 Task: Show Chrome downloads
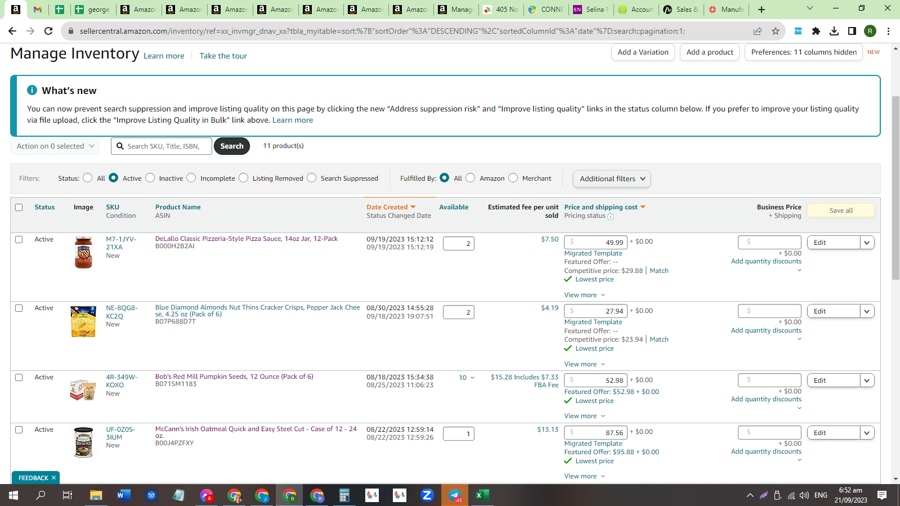click(834, 31)
